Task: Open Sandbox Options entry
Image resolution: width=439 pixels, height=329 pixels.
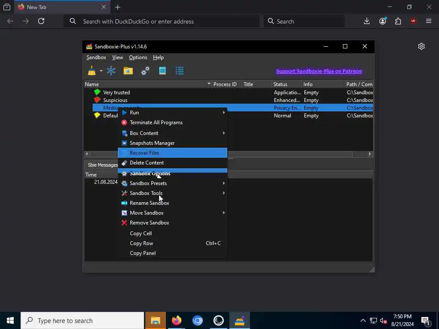Action: pyautogui.click(x=172, y=173)
